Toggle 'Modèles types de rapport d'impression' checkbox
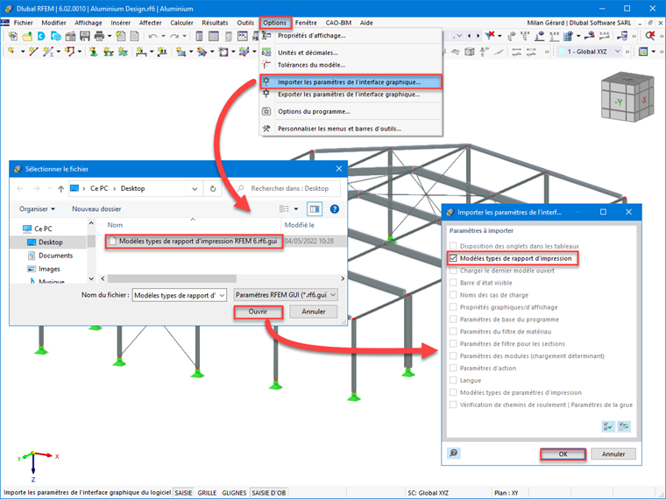The width and height of the screenshot is (666, 499). (x=453, y=258)
